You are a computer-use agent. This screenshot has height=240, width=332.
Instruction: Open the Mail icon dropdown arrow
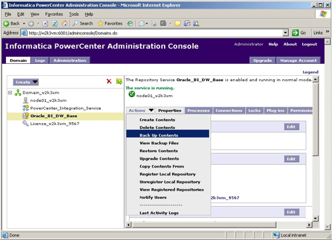147,23
